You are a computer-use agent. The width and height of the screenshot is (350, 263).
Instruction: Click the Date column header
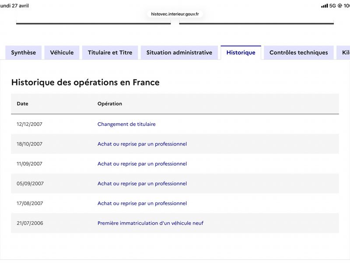[23, 104]
